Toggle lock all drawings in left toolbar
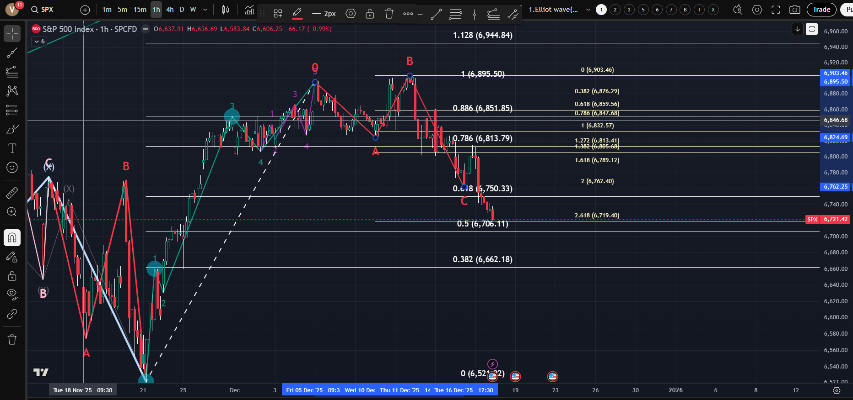 point(12,276)
